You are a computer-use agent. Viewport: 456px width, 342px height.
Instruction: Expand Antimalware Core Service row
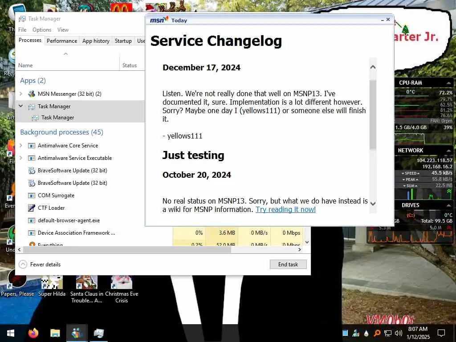(x=21, y=146)
